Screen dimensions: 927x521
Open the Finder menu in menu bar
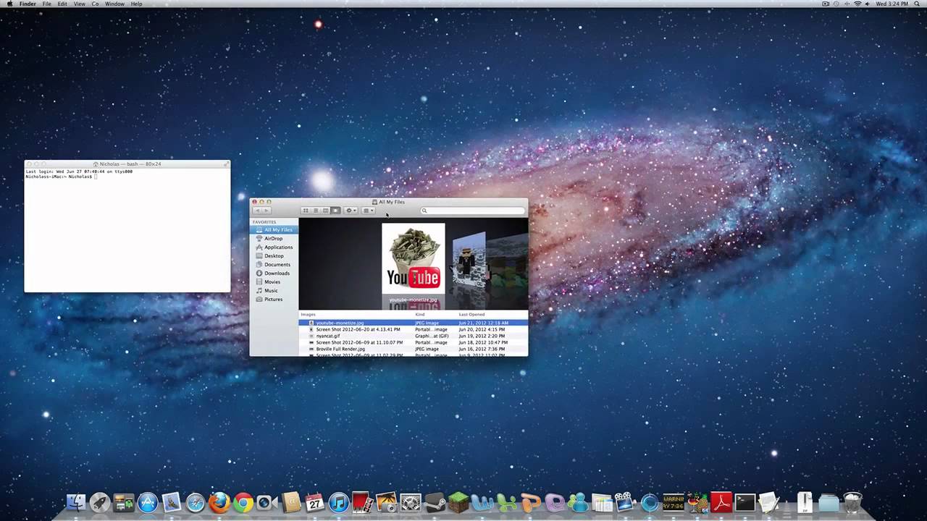(28, 4)
